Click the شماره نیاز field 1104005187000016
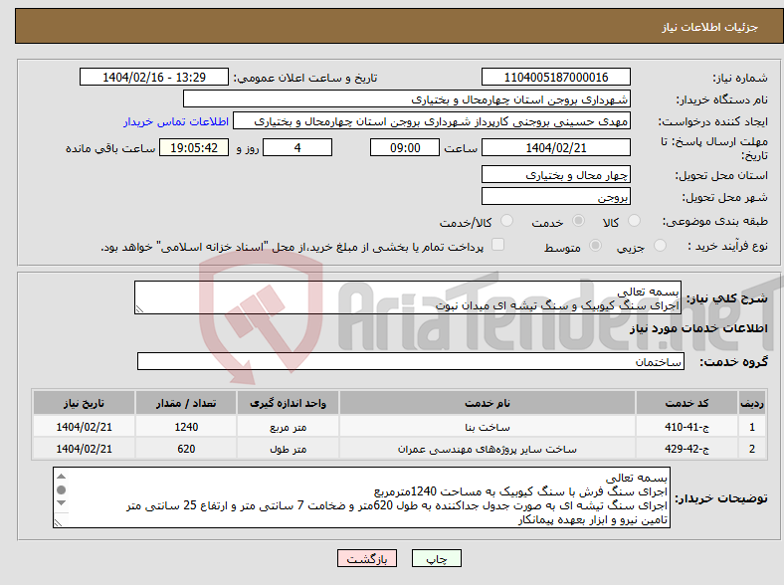The image size is (784, 585). pos(555,77)
